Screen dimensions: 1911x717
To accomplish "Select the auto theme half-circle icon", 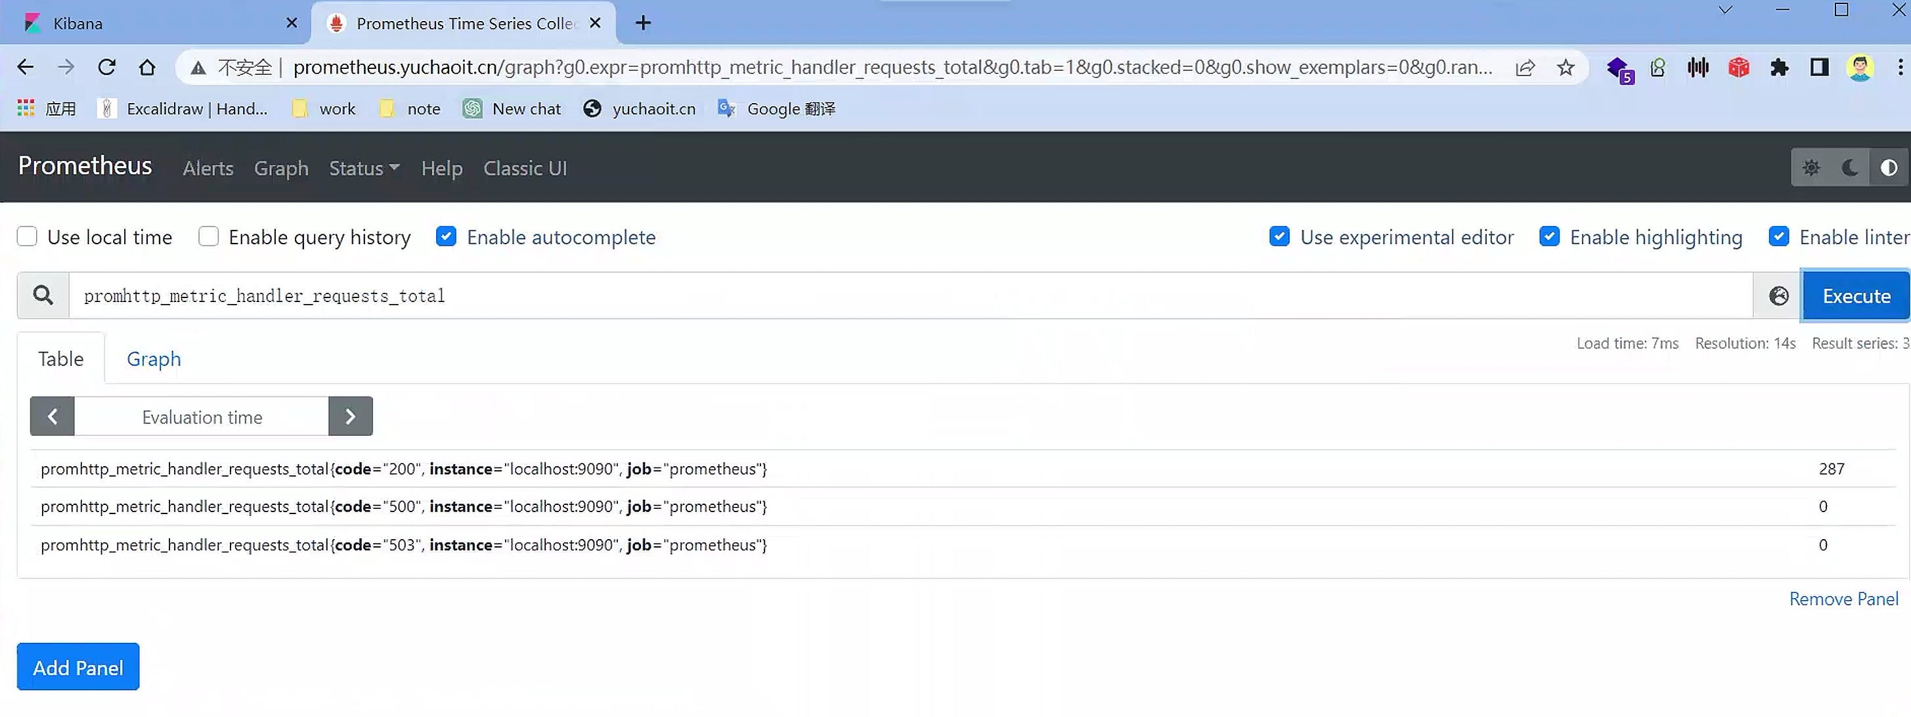I will [1889, 168].
